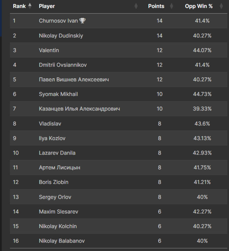Click the Opp Win % header label

click(199, 6)
